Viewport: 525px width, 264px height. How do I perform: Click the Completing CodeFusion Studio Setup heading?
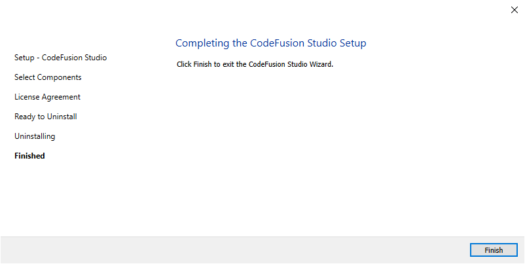click(x=270, y=43)
